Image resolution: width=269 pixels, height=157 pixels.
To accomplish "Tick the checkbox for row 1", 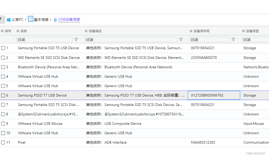I will [3, 48].
